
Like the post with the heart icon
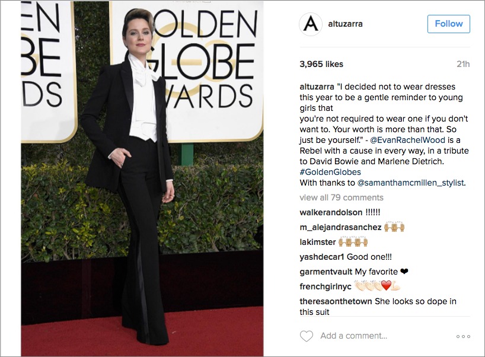click(307, 336)
